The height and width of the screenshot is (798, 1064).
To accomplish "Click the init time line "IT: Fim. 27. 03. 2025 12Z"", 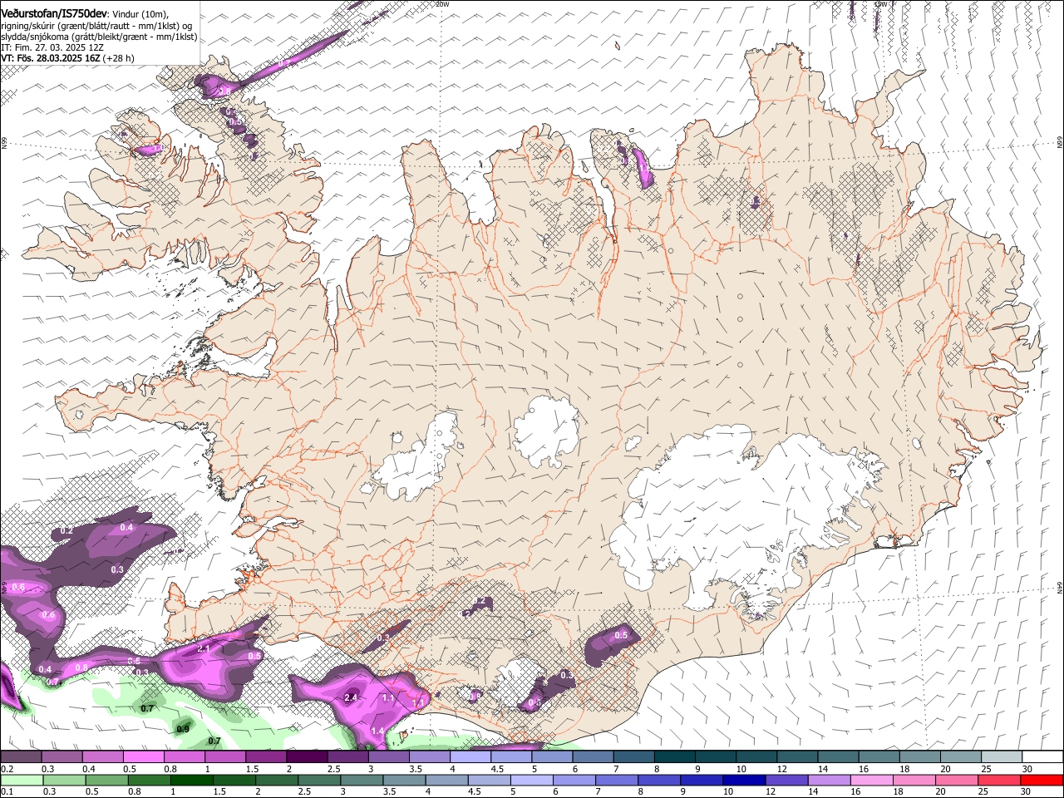I will [x=52, y=47].
